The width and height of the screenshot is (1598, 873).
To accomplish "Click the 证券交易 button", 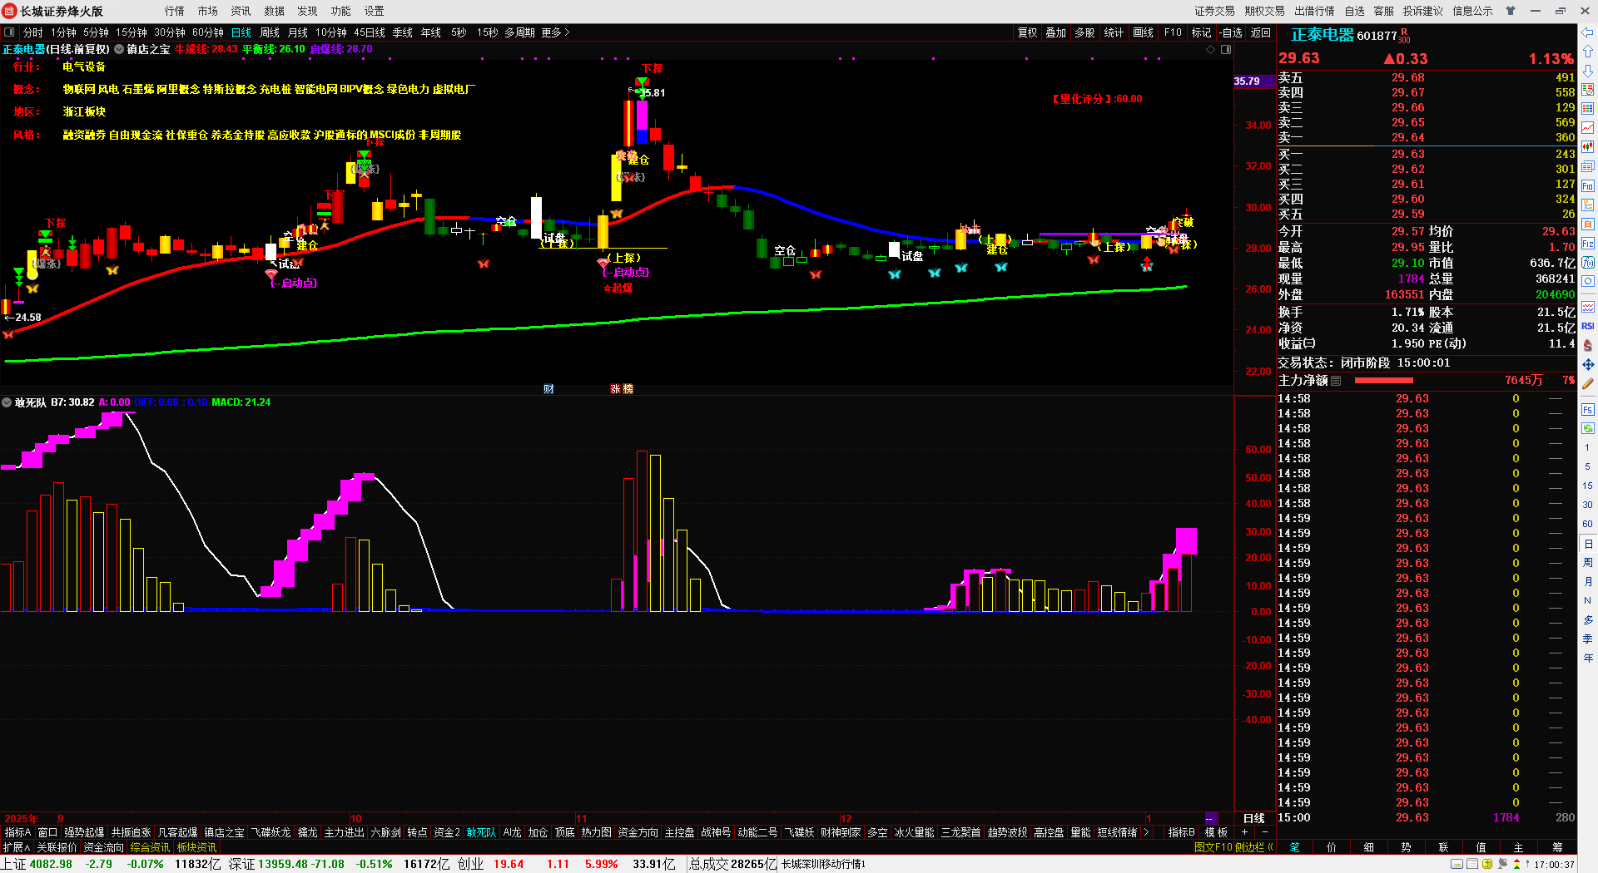I will 1215,11.
